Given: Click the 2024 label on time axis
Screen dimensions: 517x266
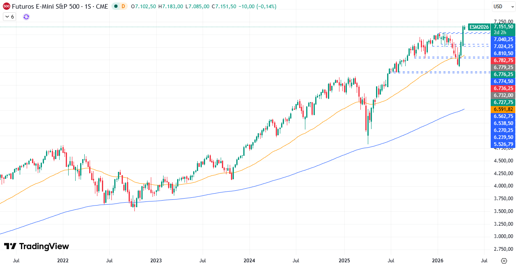Looking at the screenshot, I should coord(249,261).
